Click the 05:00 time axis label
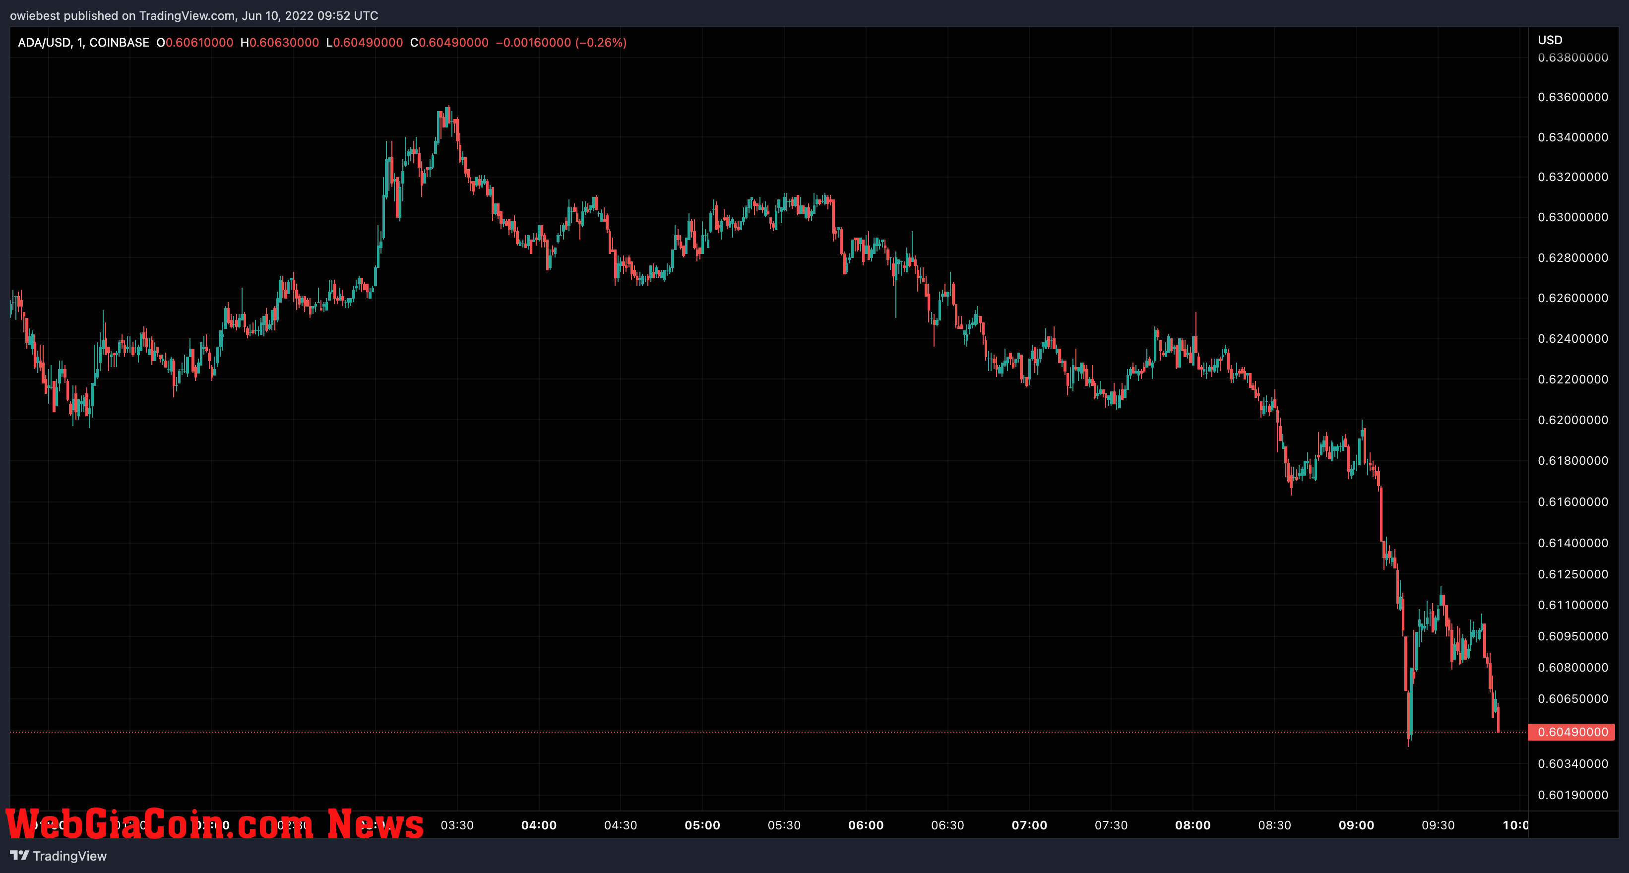This screenshot has width=1629, height=873. [702, 825]
